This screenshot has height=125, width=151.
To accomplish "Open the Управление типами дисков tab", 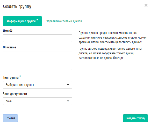I will pos(64,21).
